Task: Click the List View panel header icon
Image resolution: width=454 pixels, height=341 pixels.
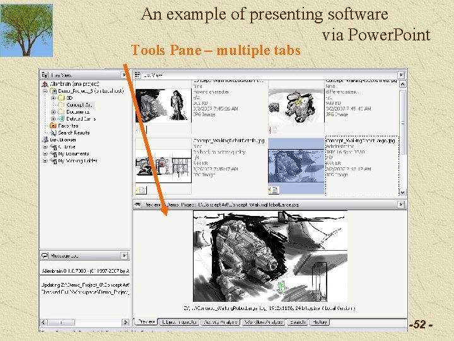Action: click(x=137, y=75)
